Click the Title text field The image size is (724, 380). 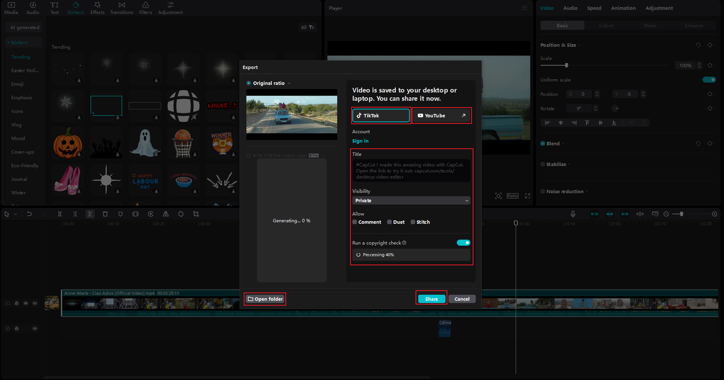pyautogui.click(x=411, y=170)
